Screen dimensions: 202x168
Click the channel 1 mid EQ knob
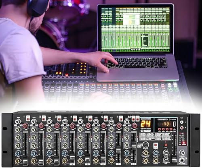click(18, 137)
